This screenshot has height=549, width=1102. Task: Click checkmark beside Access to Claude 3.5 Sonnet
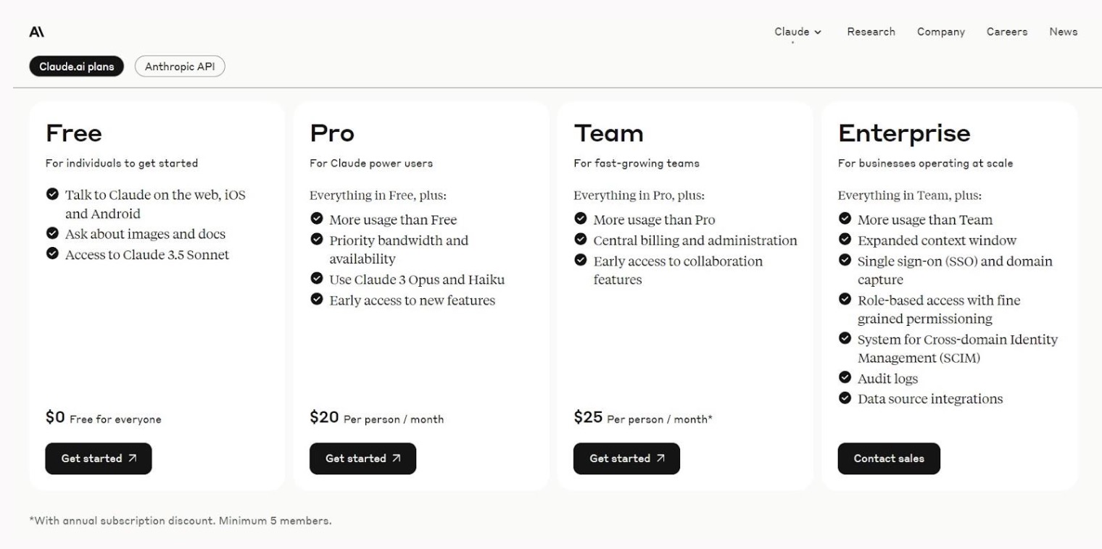[52, 253]
